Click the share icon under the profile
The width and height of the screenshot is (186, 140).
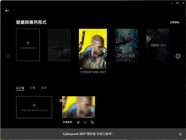85,122
